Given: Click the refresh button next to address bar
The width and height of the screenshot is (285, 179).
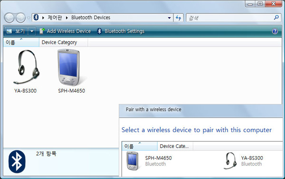Looking at the screenshot, I should click(x=178, y=18).
